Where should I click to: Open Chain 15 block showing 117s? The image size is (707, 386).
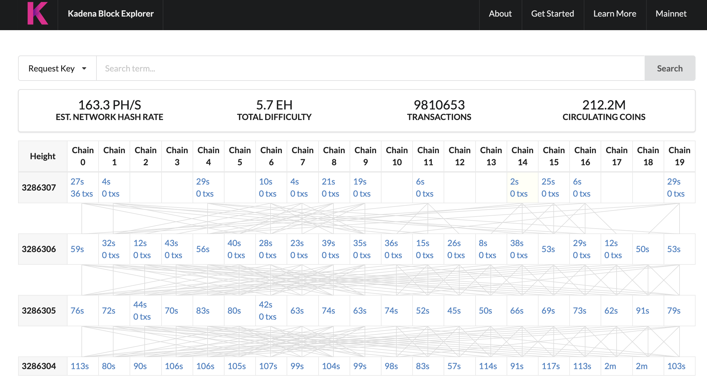coord(550,366)
